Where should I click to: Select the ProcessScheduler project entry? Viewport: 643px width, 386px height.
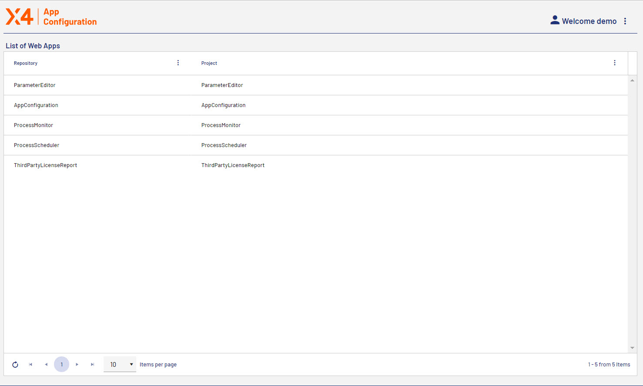(224, 145)
